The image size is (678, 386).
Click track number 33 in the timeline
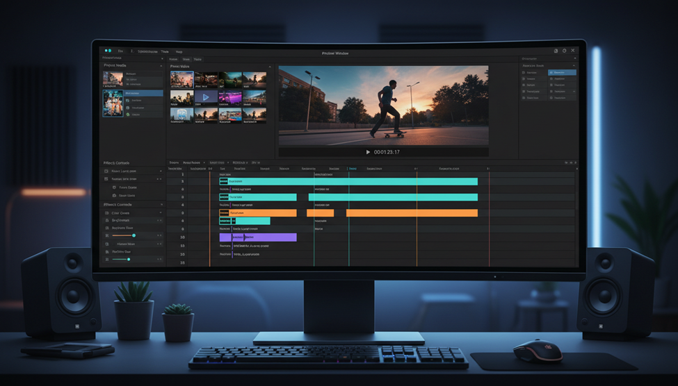tap(182, 246)
